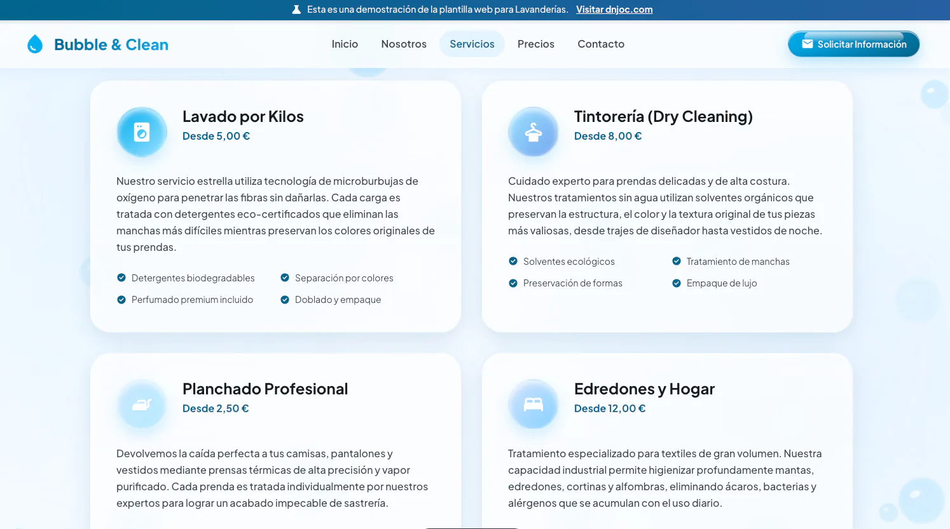Follow the Visitar dnjoc.com link
Image resolution: width=950 pixels, height=529 pixels.
(614, 10)
